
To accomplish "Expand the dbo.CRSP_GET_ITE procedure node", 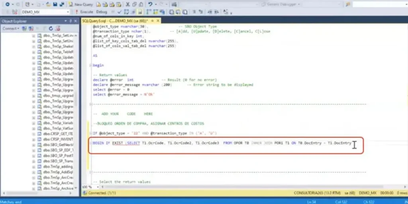I will coord(33,134).
